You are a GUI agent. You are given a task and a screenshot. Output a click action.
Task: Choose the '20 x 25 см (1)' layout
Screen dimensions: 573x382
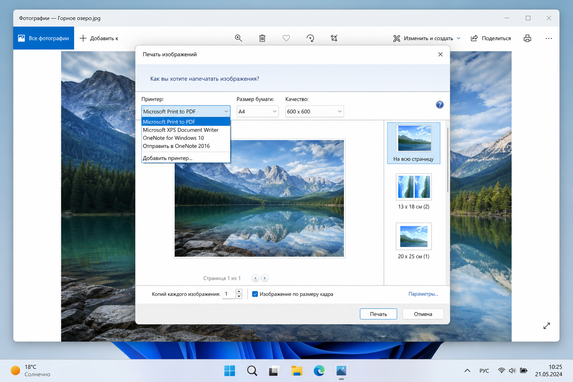tap(414, 241)
